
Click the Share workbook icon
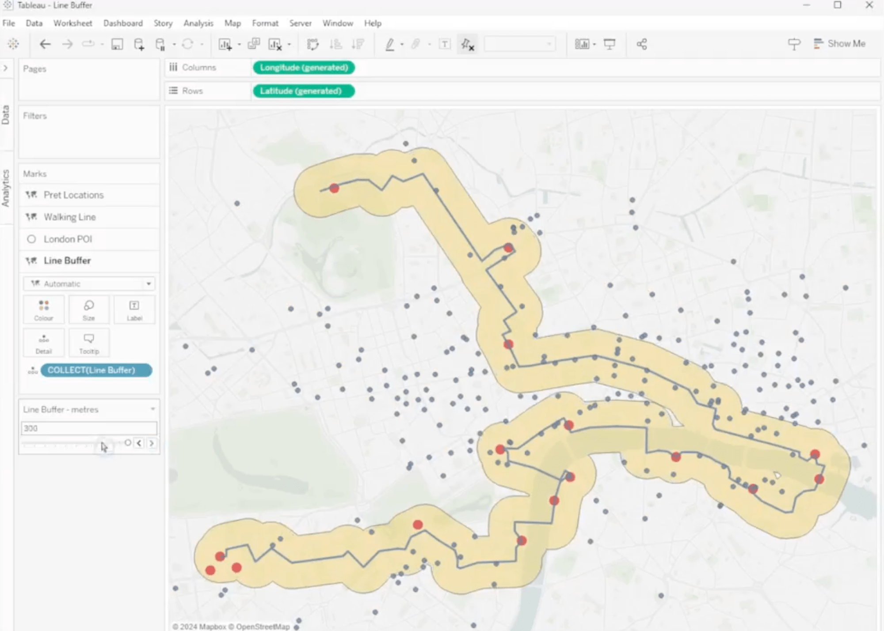click(x=642, y=44)
